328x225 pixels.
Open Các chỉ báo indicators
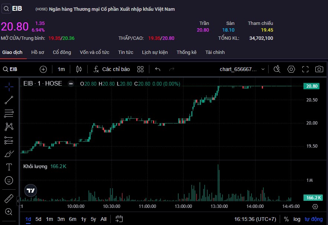111,69
